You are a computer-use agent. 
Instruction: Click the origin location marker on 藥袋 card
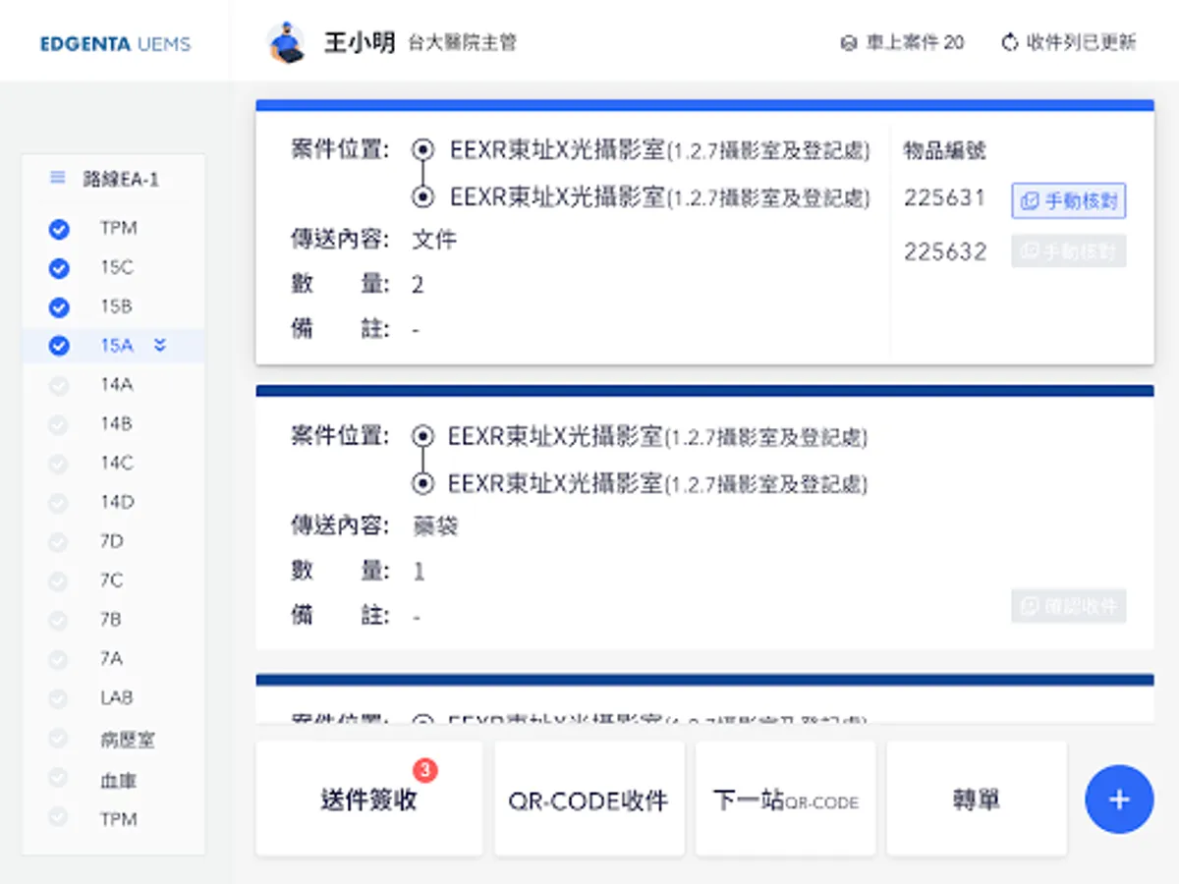point(423,435)
